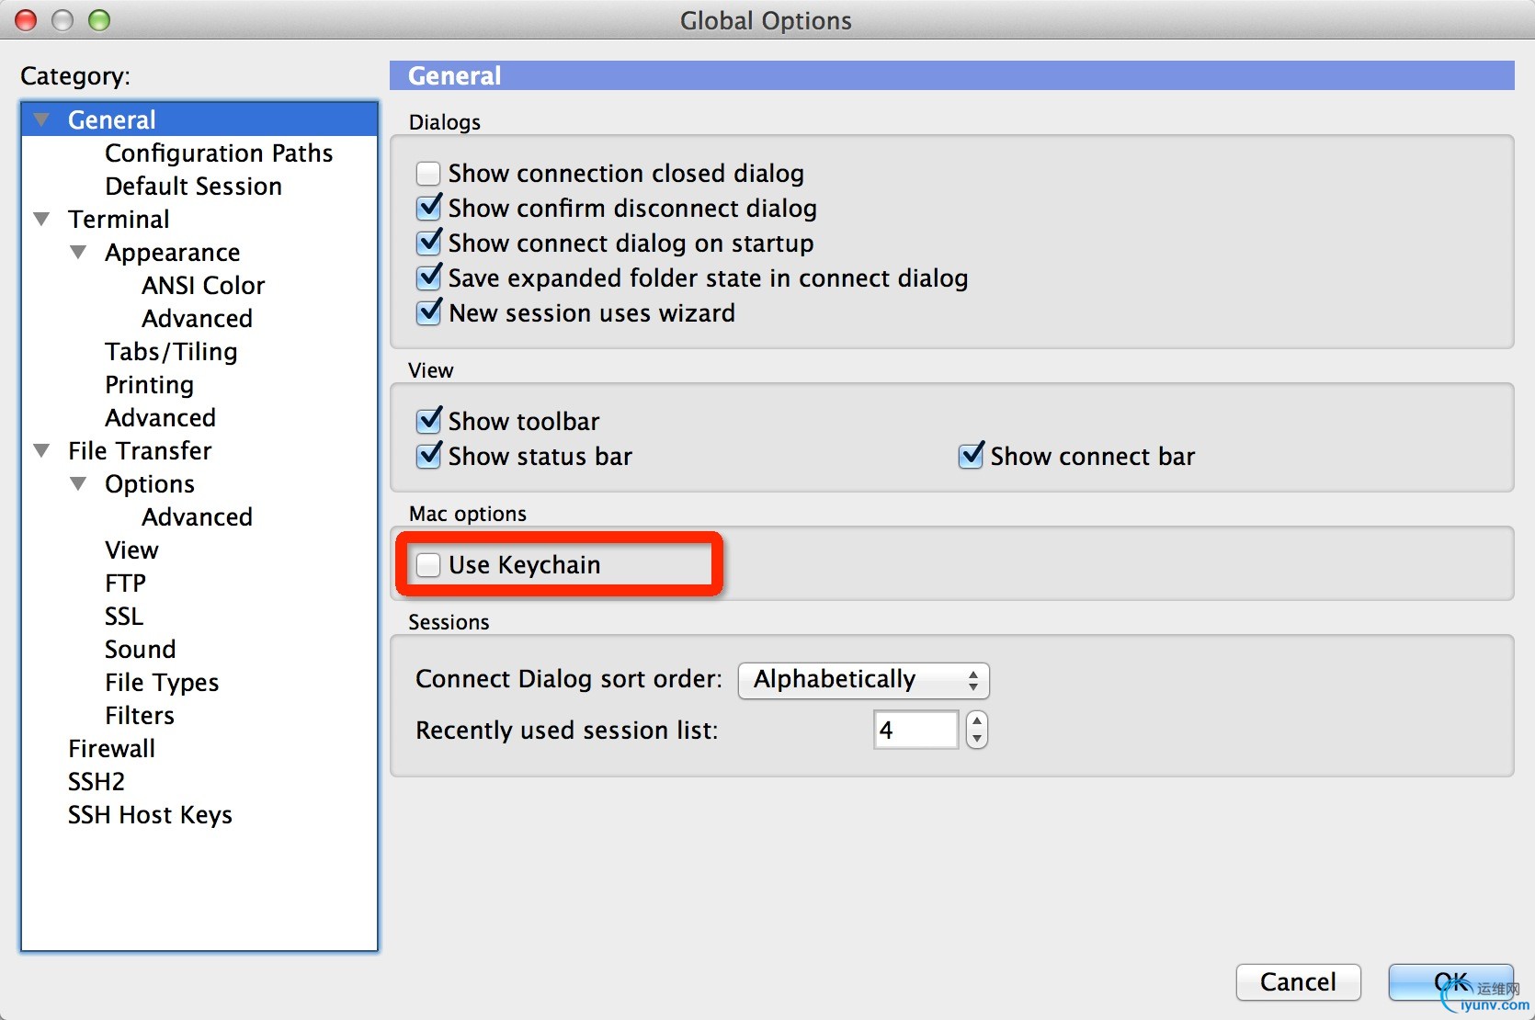Collapse the Appearance disclosure triangle
This screenshot has width=1535, height=1020.
point(78,252)
